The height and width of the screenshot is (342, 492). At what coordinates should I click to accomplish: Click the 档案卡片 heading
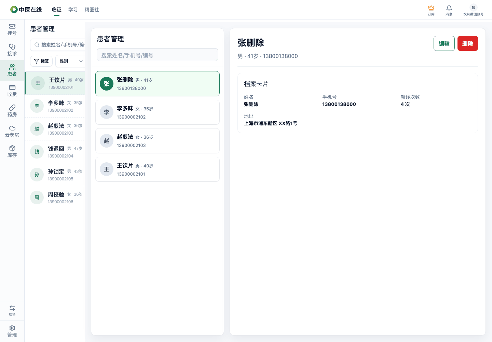click(x=256, y=84)
